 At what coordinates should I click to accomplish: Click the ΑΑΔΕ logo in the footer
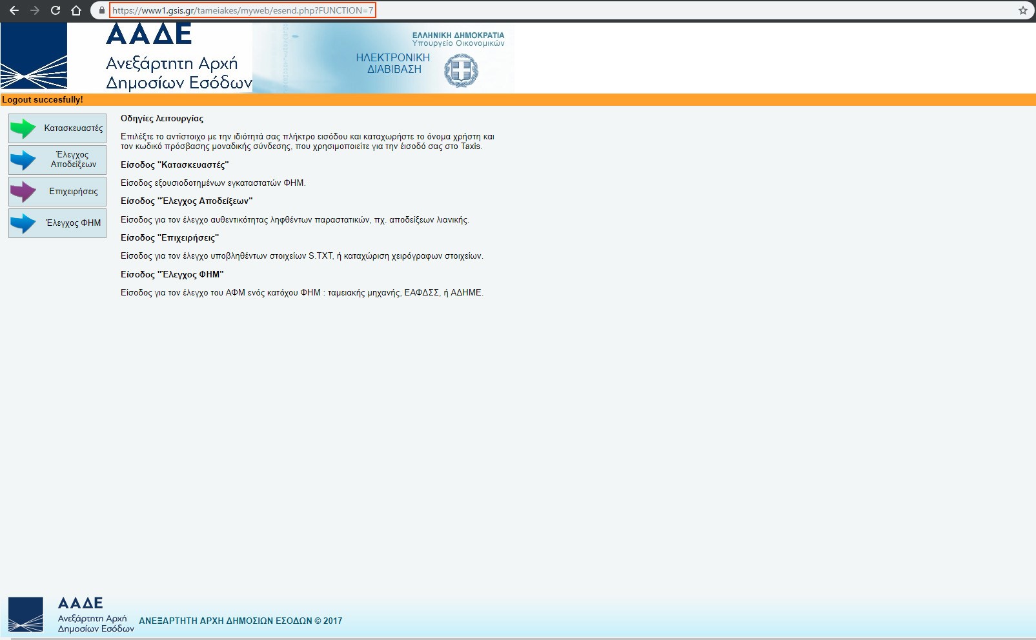tap(26, 614)
